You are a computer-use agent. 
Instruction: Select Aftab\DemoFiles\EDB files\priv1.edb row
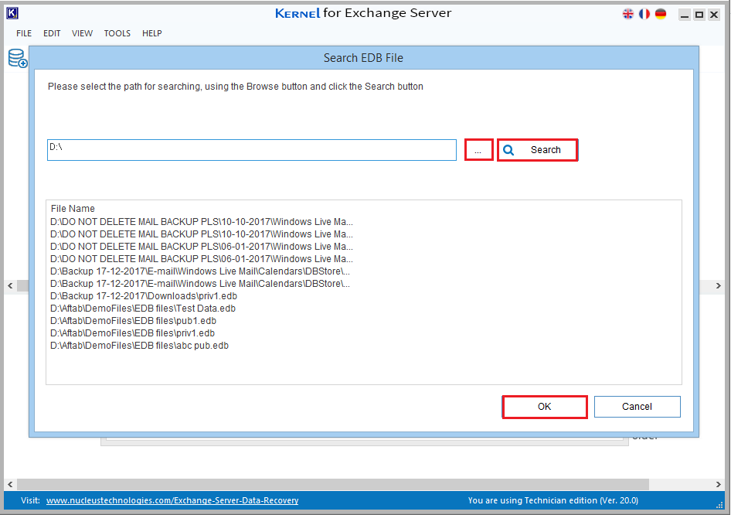pyautogui.click(x=132, y=333)
